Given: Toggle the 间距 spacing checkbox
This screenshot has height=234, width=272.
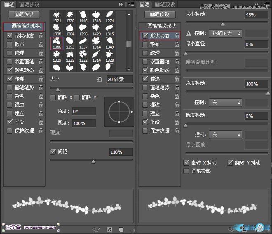Looking at the screenshot, I should 53,152.
